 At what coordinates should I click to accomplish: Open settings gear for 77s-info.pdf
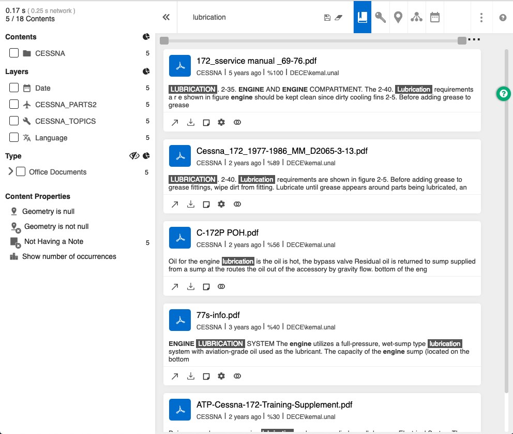click(x=221, y=377)
